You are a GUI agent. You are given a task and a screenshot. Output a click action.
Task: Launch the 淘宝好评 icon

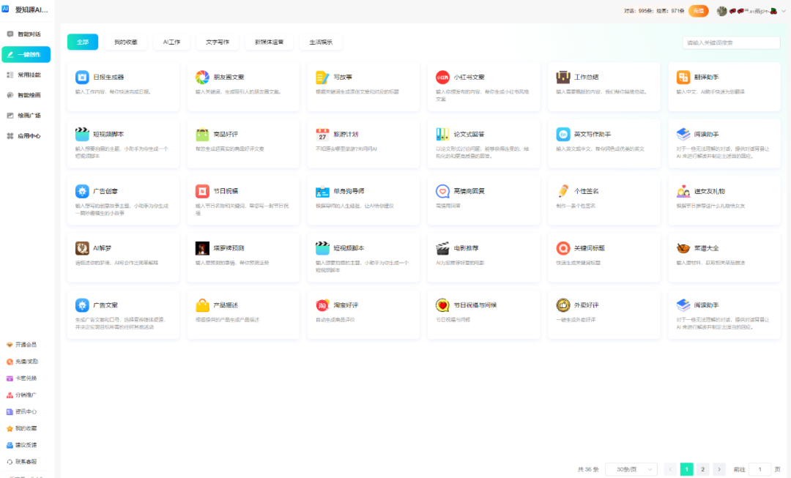click(322, 305)
